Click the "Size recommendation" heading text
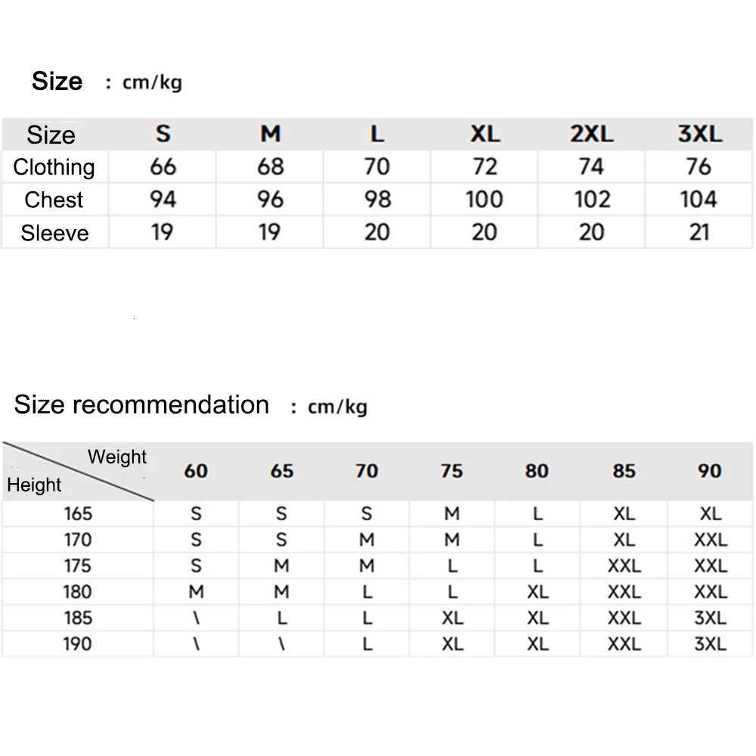The image size is (756, 756). 141,405
